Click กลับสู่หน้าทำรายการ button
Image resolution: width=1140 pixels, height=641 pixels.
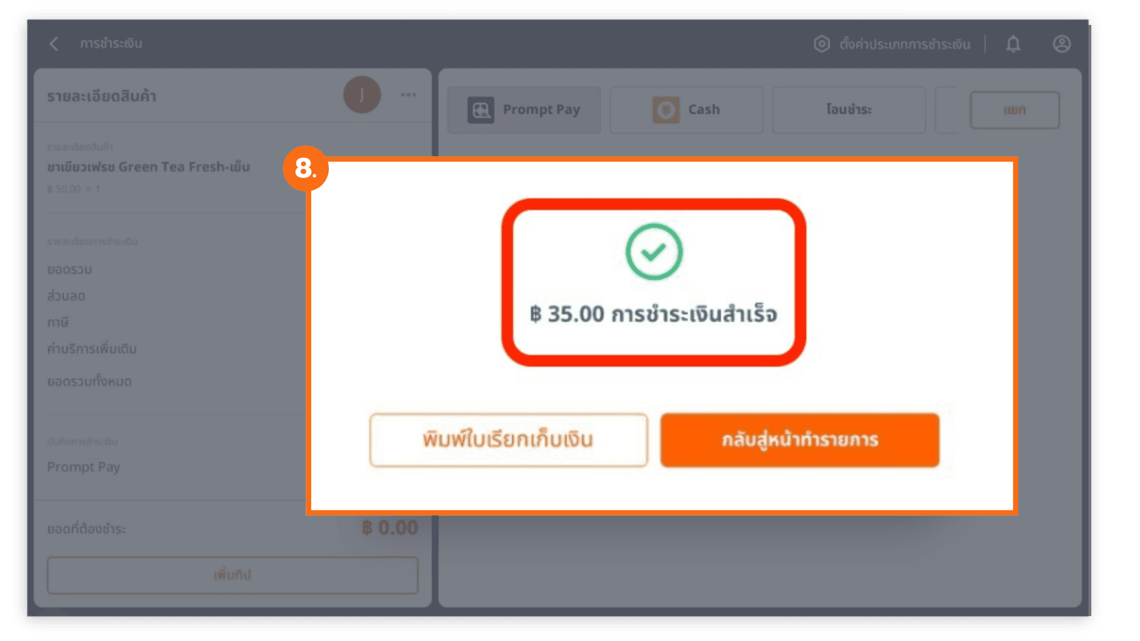pos(800,440)
